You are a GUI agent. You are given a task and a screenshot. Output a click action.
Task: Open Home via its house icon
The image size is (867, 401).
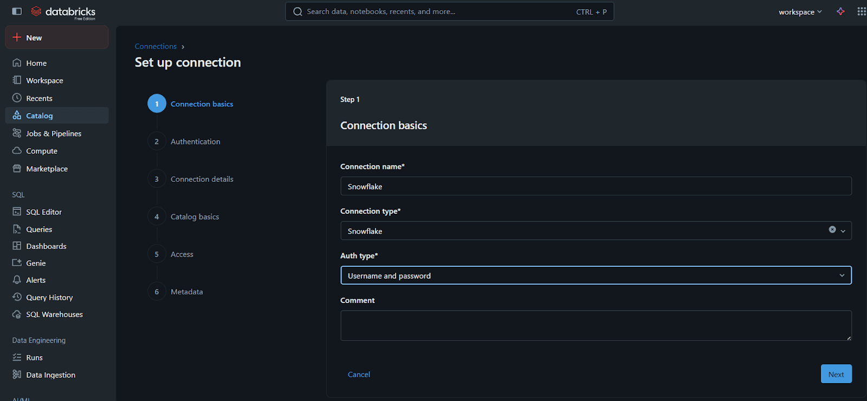pos(17,63)
